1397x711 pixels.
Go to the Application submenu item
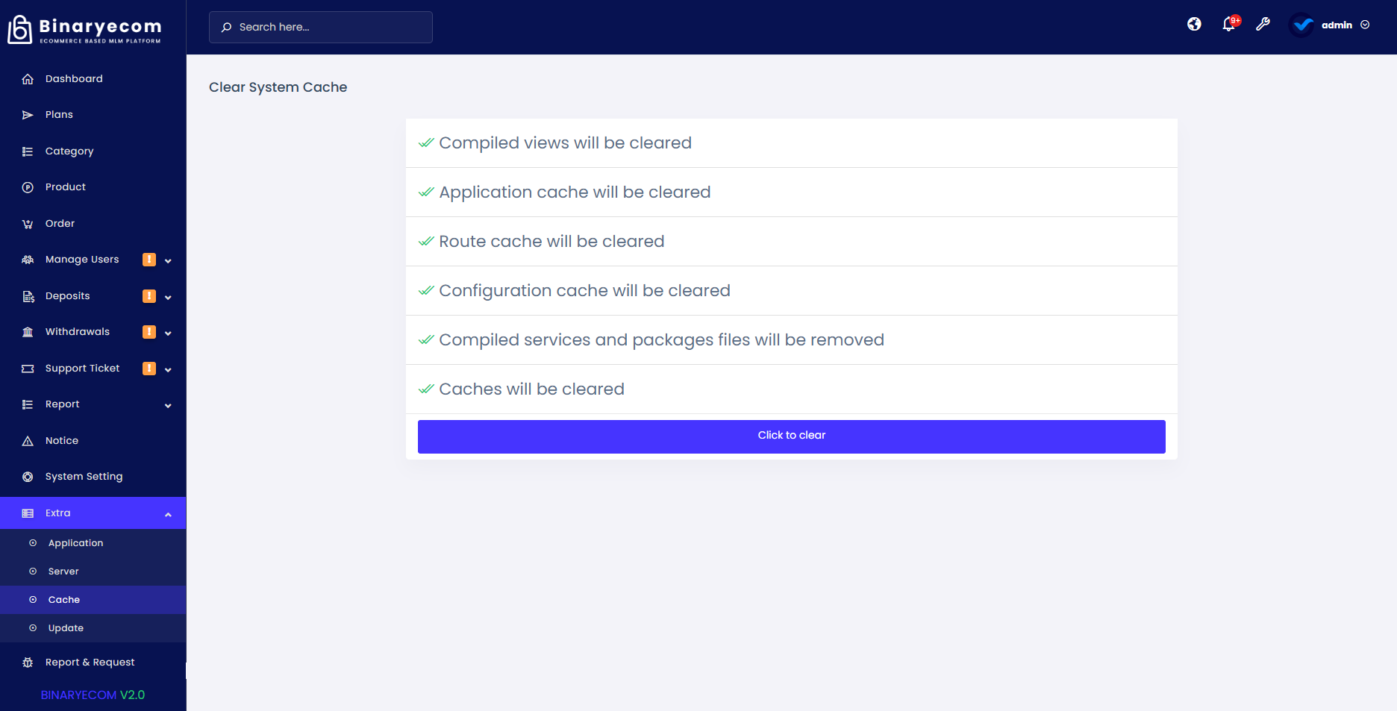point(75,543)
